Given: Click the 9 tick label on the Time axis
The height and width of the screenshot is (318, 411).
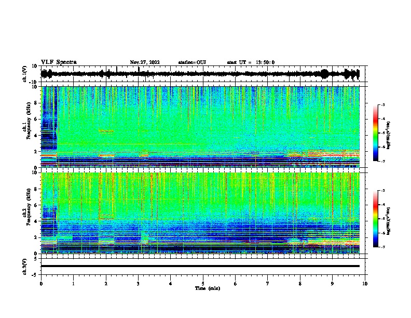Looking at the screenshot, I should coord(332,284).
